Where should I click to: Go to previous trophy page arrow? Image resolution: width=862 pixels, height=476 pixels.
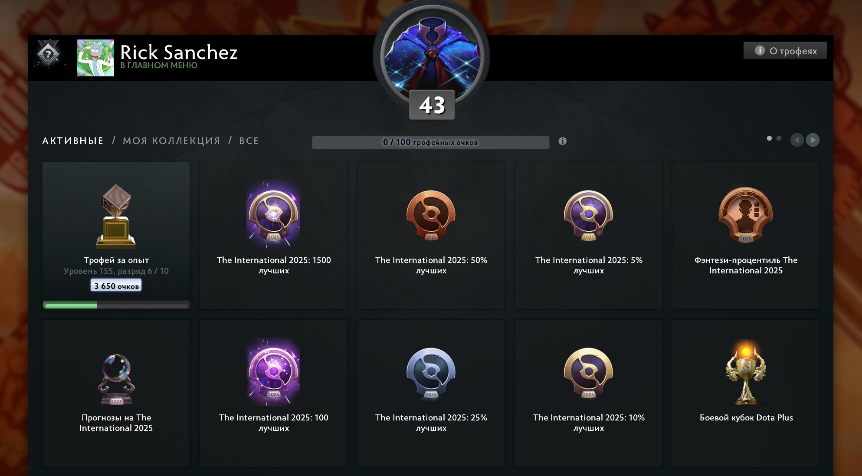797,140
